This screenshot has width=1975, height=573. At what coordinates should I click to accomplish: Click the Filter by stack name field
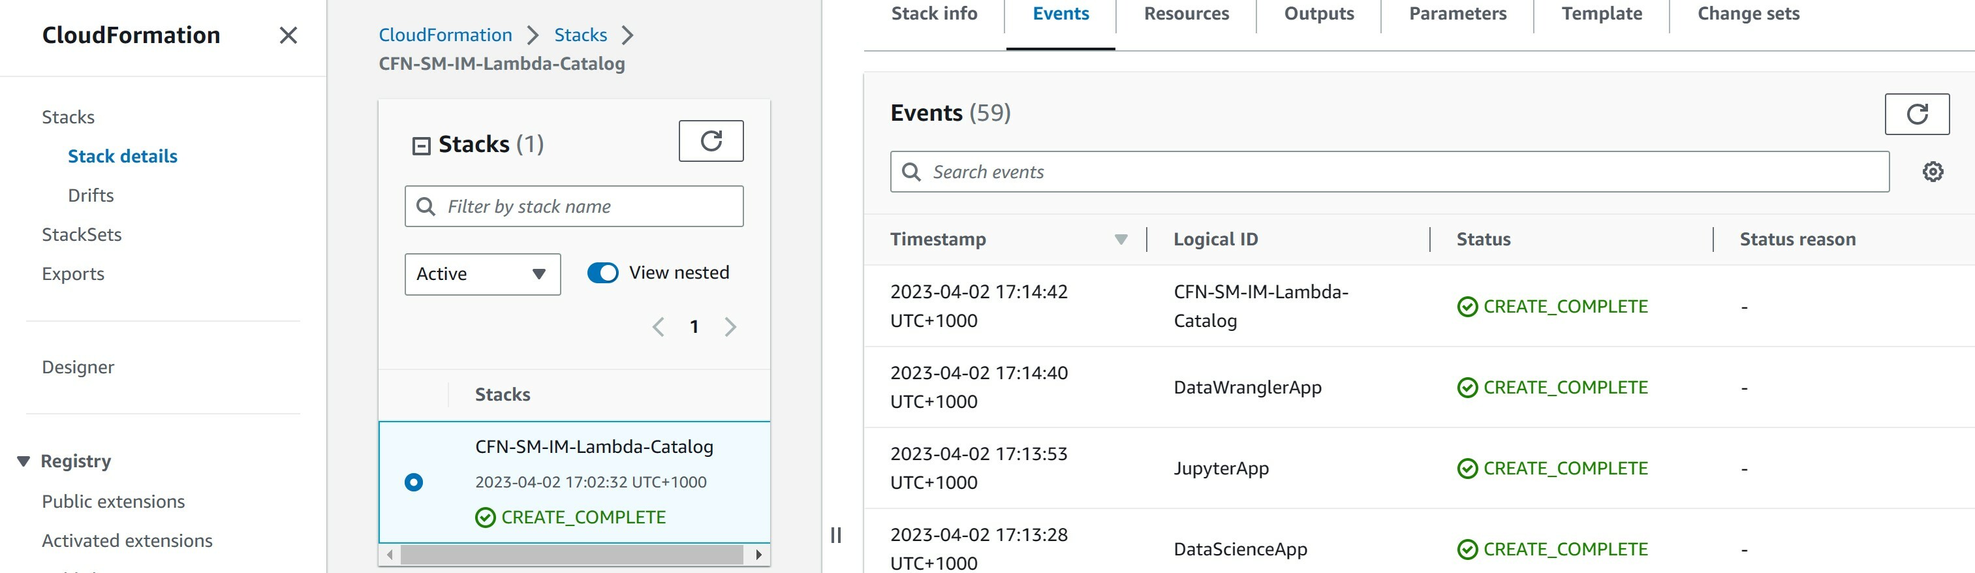574,206
